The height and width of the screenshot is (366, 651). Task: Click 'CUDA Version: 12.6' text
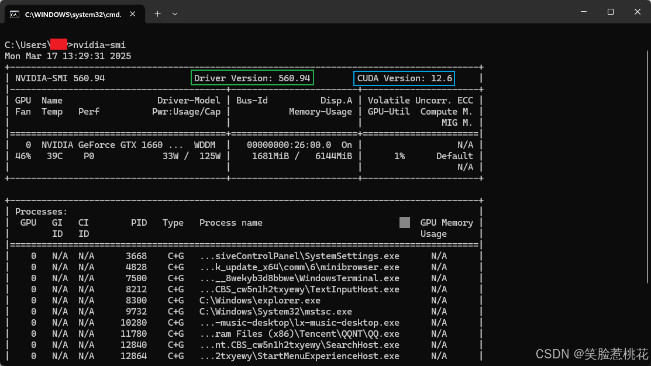tap(404, 78)
